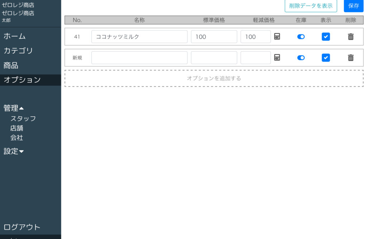
Task: Uncheck 表示 checkbox in the 新規 row
Action: click(326, 58)
